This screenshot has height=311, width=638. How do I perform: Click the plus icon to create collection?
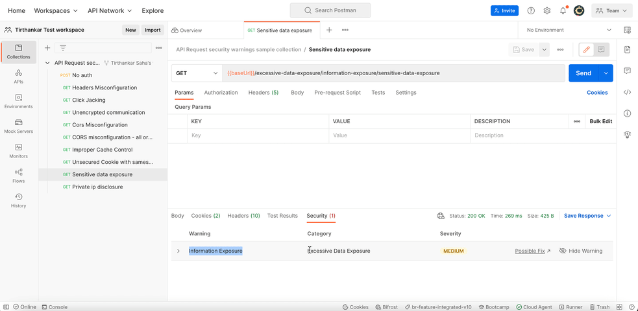pyautogui.click(x=47, y=48)
